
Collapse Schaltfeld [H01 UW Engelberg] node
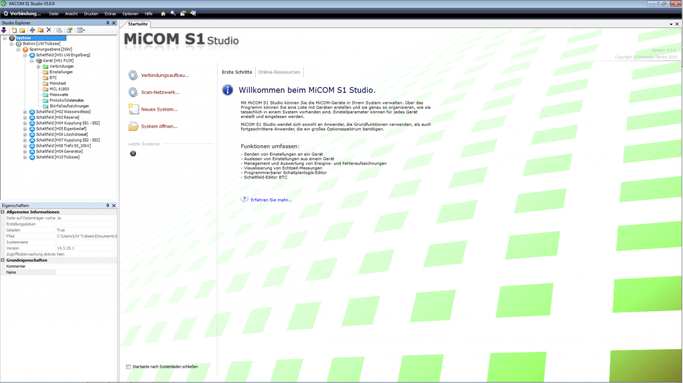point(25,55)
